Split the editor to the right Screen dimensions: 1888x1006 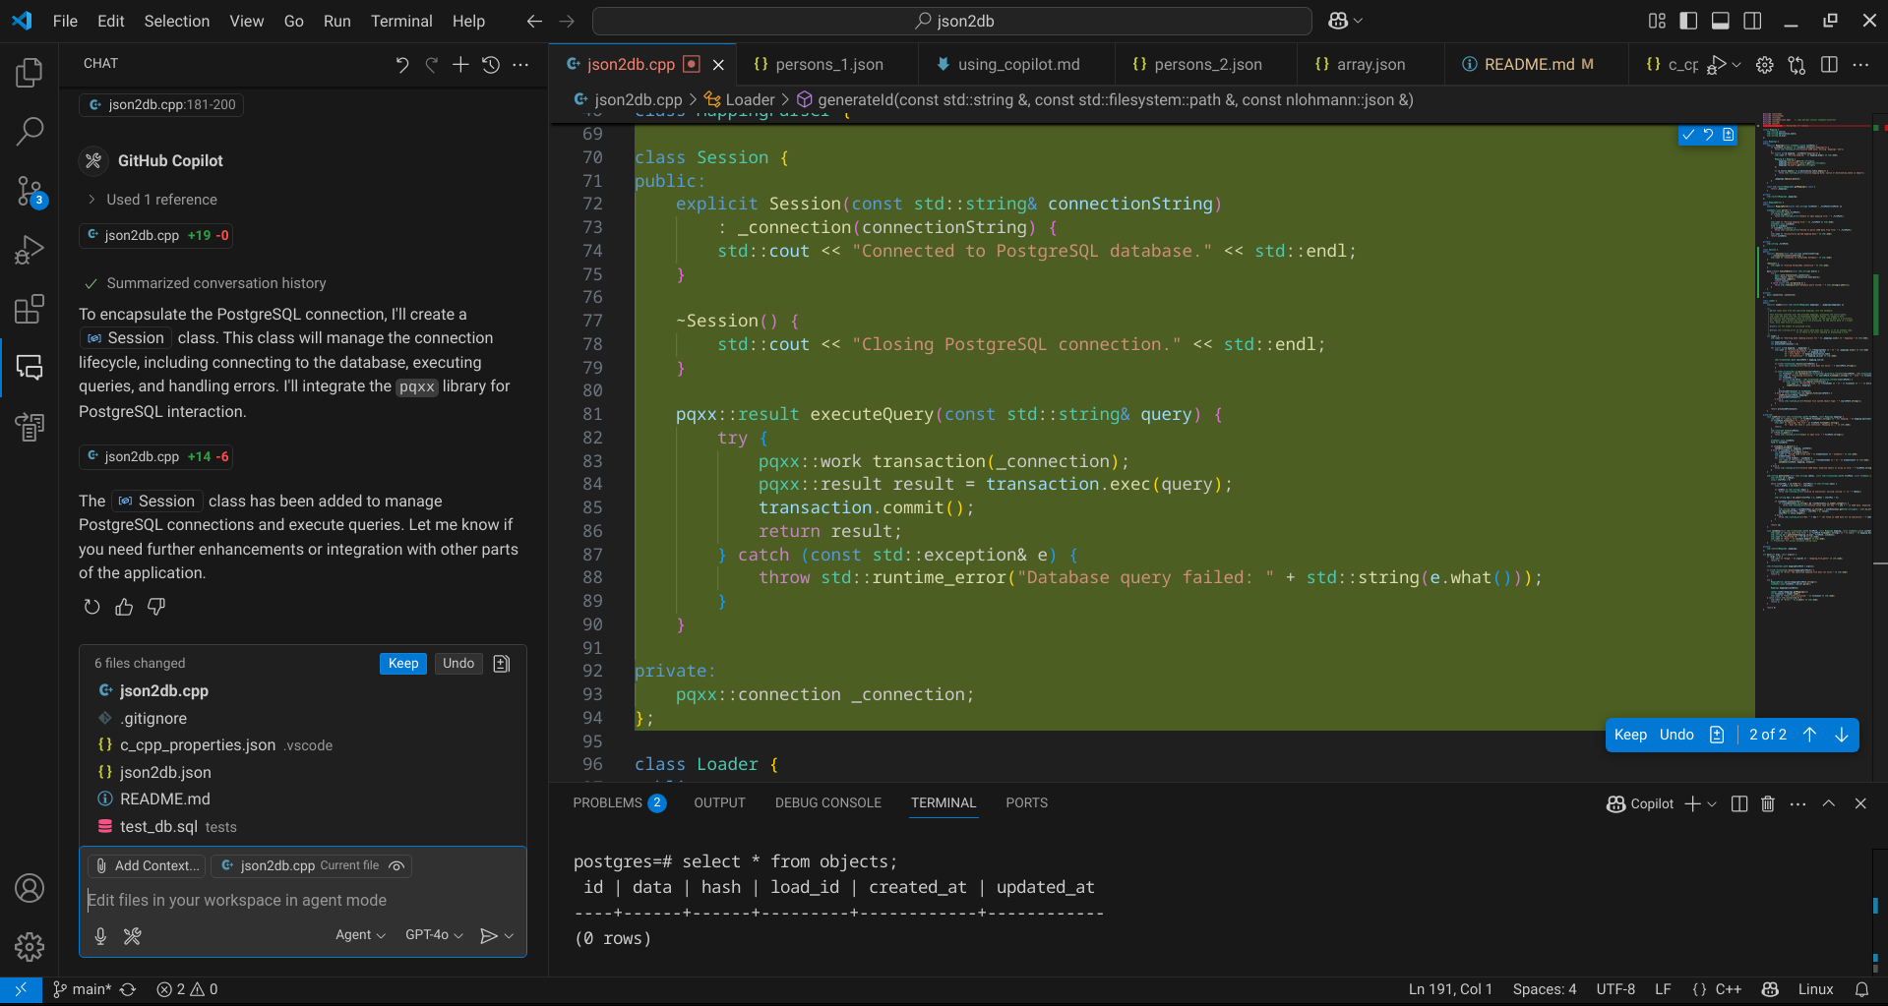coord(1829,64)
